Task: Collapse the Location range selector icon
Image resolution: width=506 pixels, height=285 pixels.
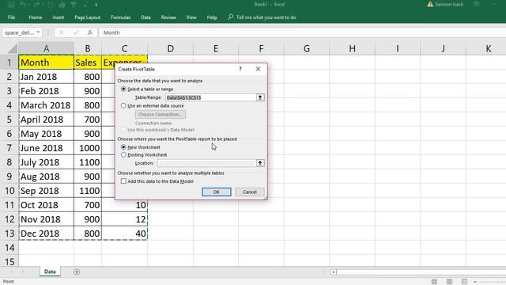Action: click(x=260, y=163)
